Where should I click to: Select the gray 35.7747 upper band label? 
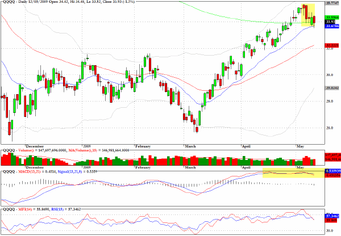332,3
